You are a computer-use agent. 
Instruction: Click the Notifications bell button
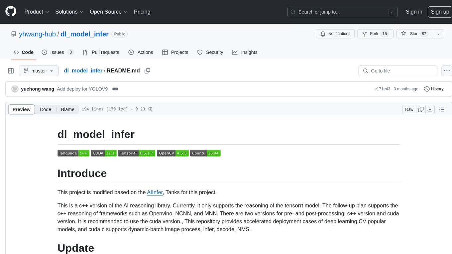point(335,34)
